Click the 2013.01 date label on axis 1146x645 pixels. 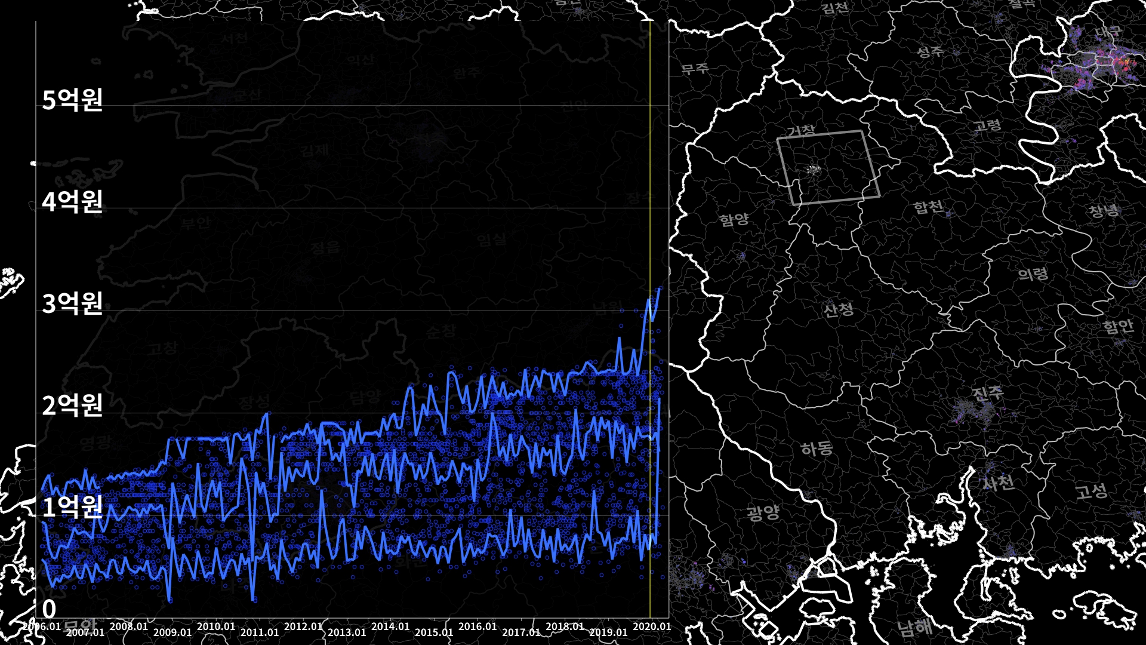(x=347, y=632)
